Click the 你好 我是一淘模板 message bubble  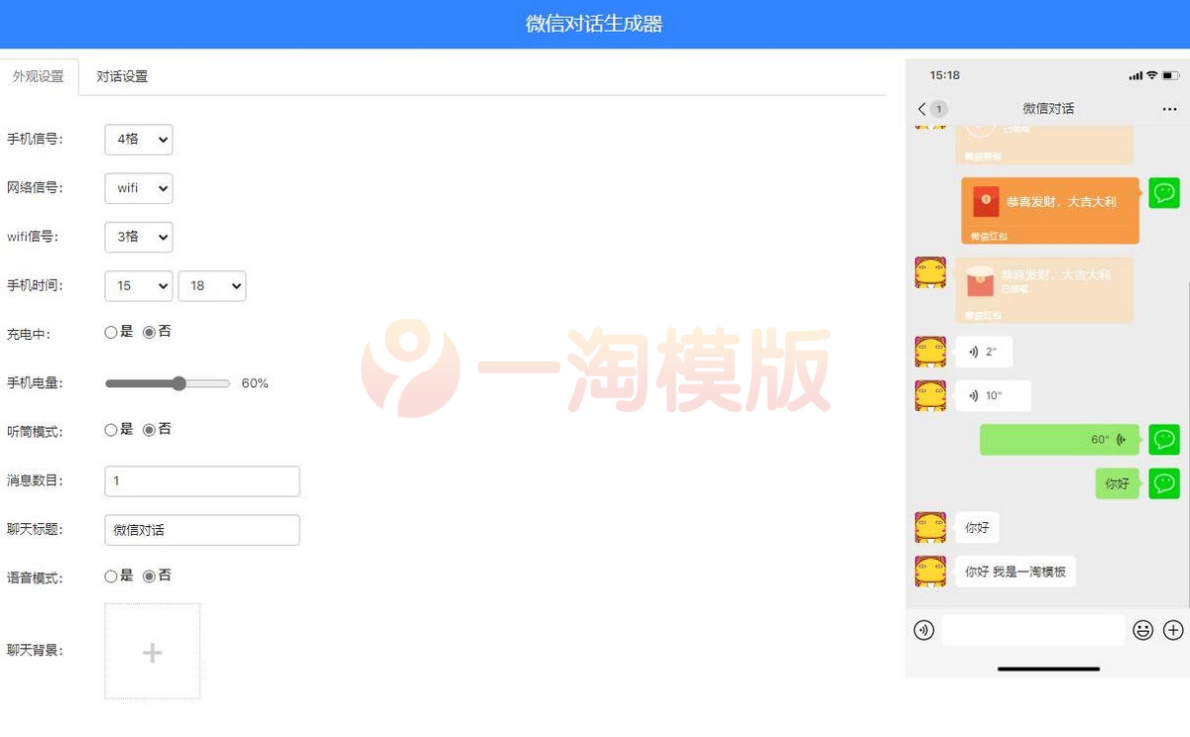(1015, 572)
